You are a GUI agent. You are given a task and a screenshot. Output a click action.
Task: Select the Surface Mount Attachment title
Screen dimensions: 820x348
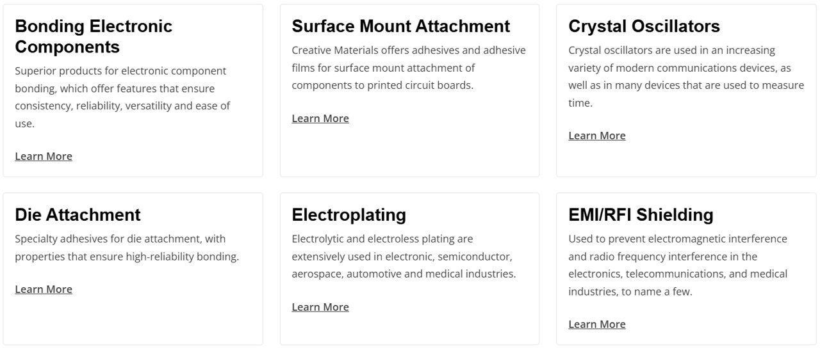click(400, 26)
